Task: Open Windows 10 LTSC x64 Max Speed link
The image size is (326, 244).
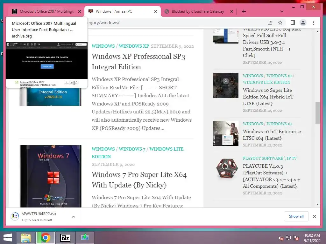Action: 272,43
